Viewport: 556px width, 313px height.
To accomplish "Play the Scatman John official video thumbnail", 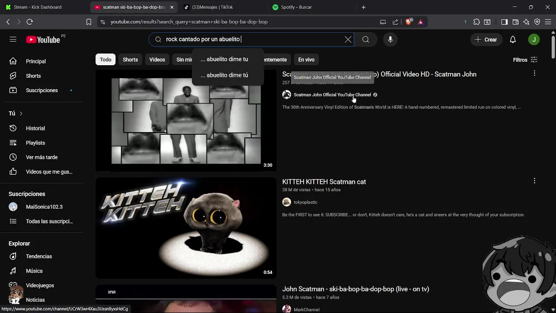I will [x=186, y=121].
